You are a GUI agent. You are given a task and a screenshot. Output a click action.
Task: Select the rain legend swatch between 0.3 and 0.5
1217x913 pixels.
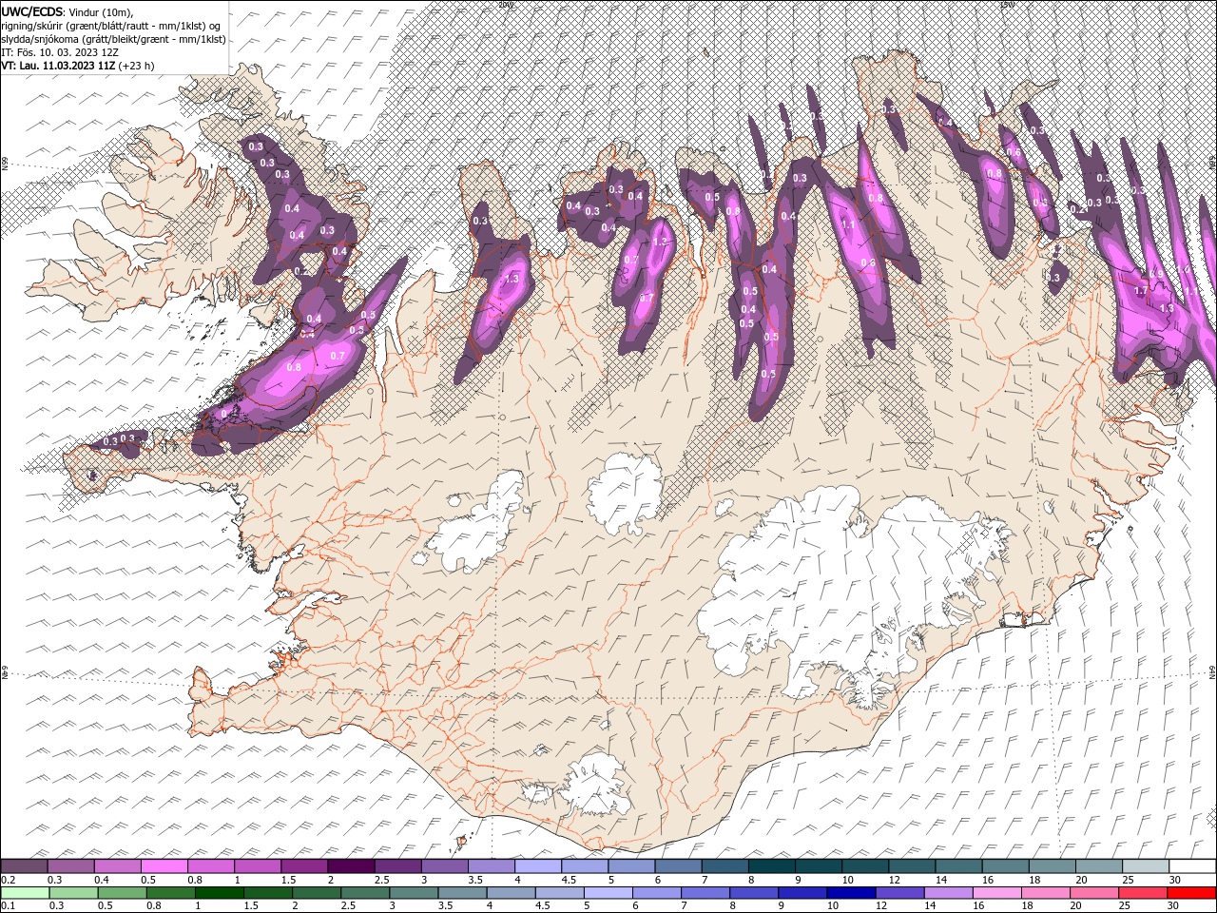73,892
